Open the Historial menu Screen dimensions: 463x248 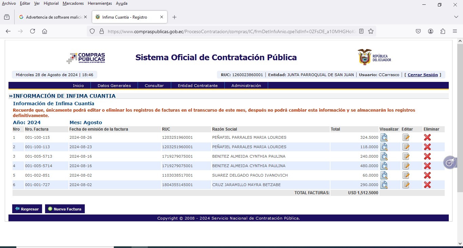[51, 3]
